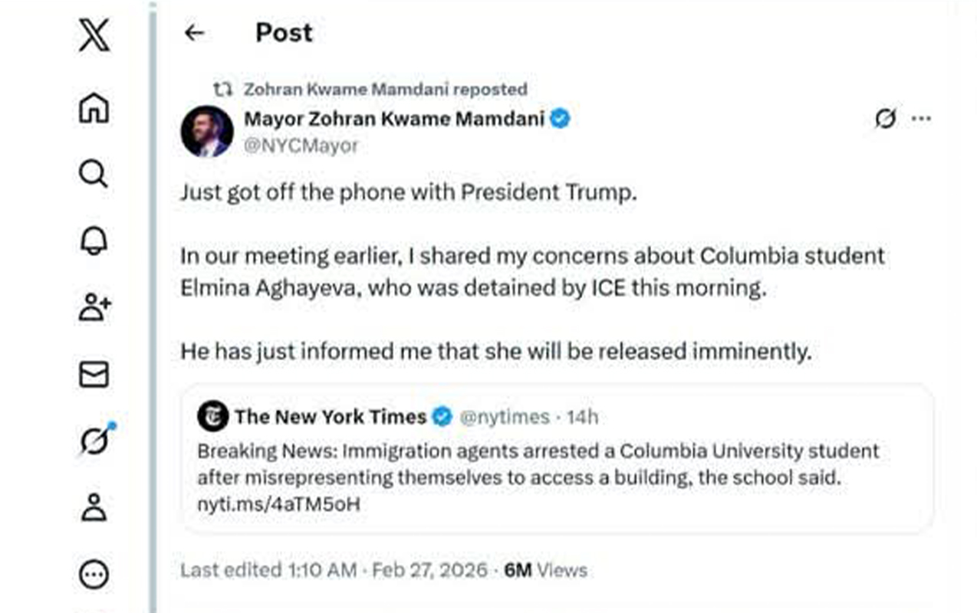Viewport: 977px width, 613px height.
Task: Click The New York Times avatar logo
Action: 212,417
